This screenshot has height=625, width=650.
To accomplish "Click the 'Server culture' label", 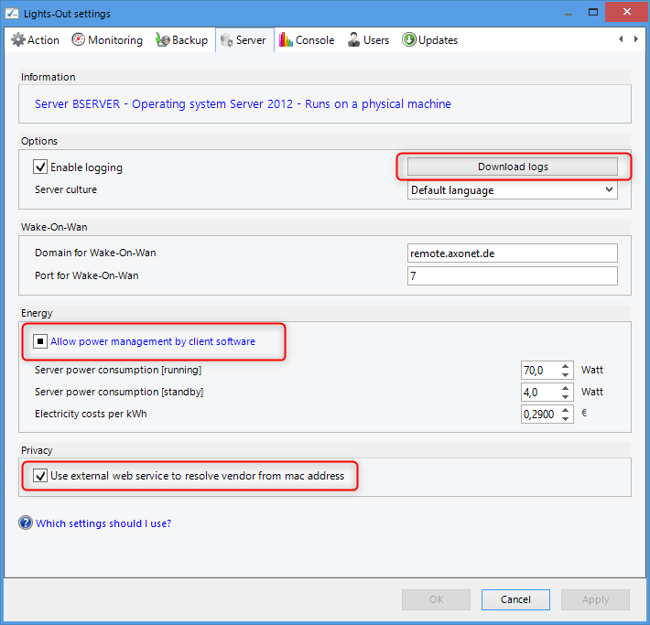I will click(66, 189).
